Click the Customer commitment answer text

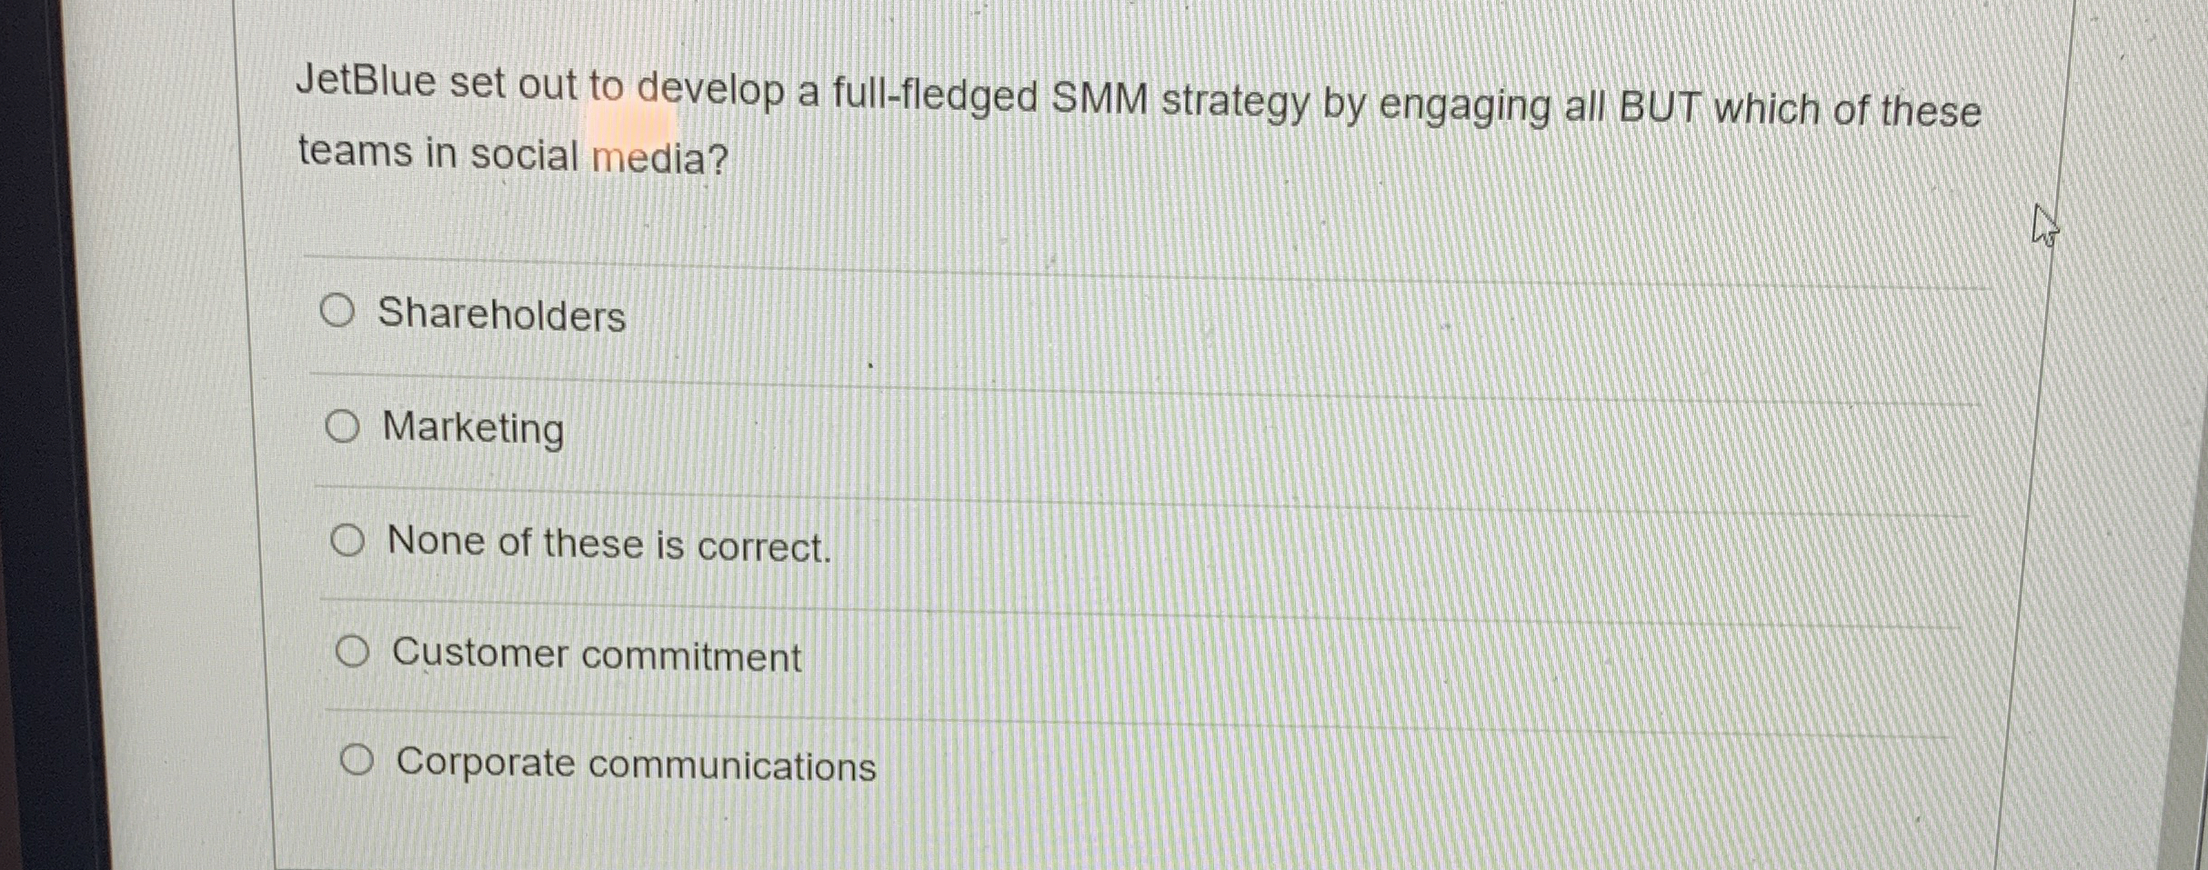596,655
